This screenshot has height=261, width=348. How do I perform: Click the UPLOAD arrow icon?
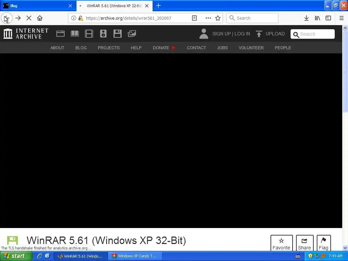click(259, 34)
